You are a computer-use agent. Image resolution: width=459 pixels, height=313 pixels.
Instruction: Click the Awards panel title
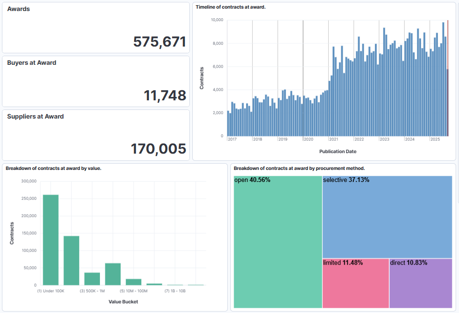[18, 9]
